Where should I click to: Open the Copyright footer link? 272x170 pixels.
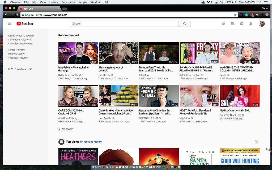pyautogui.click(x=29, y=36)
